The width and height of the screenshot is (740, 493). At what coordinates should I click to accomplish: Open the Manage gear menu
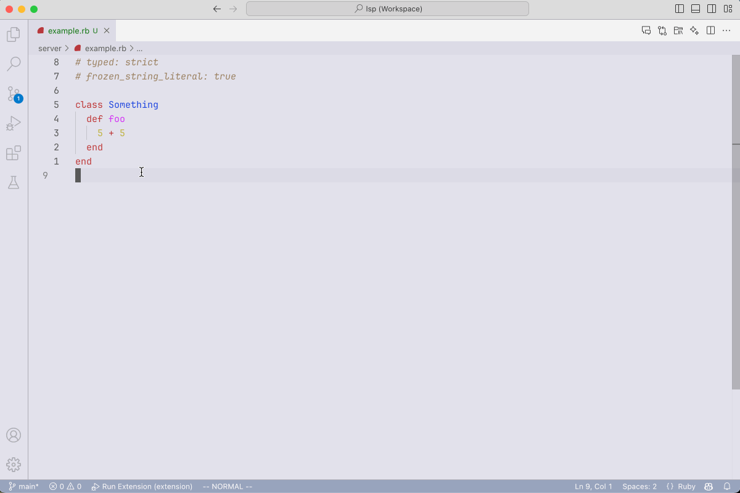pyautogui.click(x=14, y=465)
